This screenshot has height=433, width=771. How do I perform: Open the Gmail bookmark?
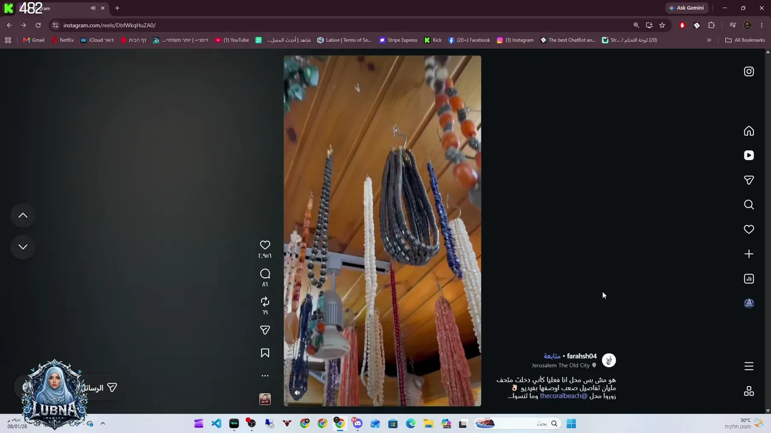point(34,40)
